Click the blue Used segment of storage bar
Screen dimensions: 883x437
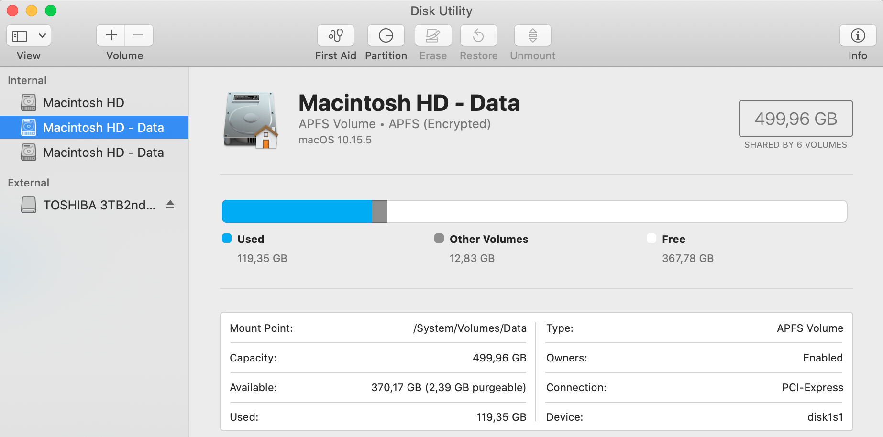coord(297,211)
